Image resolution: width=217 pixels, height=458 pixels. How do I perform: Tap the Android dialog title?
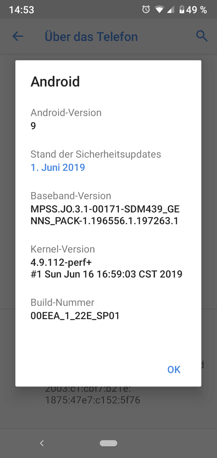click(55, 81)
